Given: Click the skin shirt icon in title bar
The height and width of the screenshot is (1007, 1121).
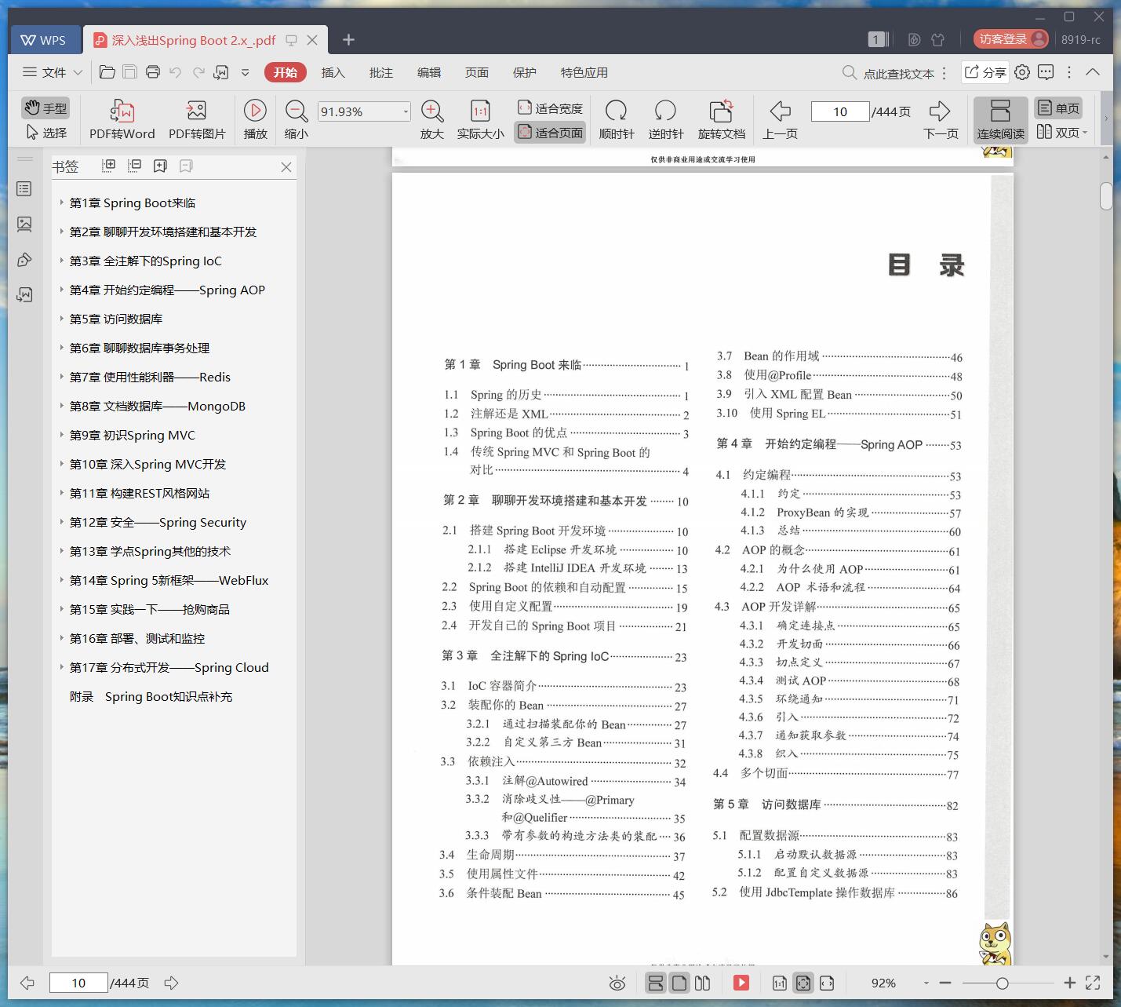Looking at the screenshot, I should [937, 39].
